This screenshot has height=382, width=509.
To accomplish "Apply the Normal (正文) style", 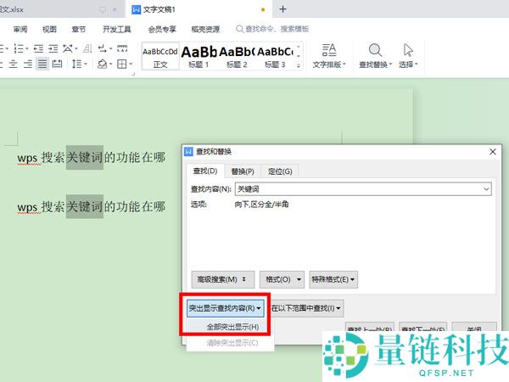I will [160, 56].
